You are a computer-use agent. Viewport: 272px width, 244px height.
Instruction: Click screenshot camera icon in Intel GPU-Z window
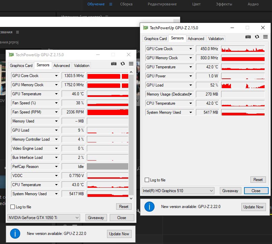click(x=248, y=37)
